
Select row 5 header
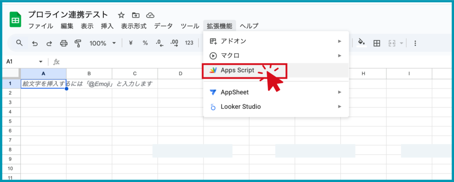coord(10,121)
